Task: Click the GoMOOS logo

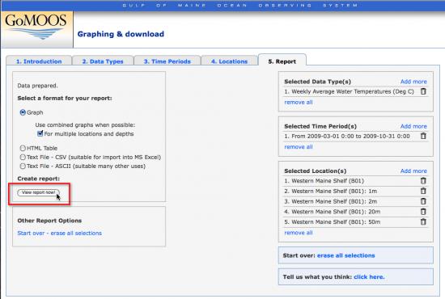Action: (36, 29)
